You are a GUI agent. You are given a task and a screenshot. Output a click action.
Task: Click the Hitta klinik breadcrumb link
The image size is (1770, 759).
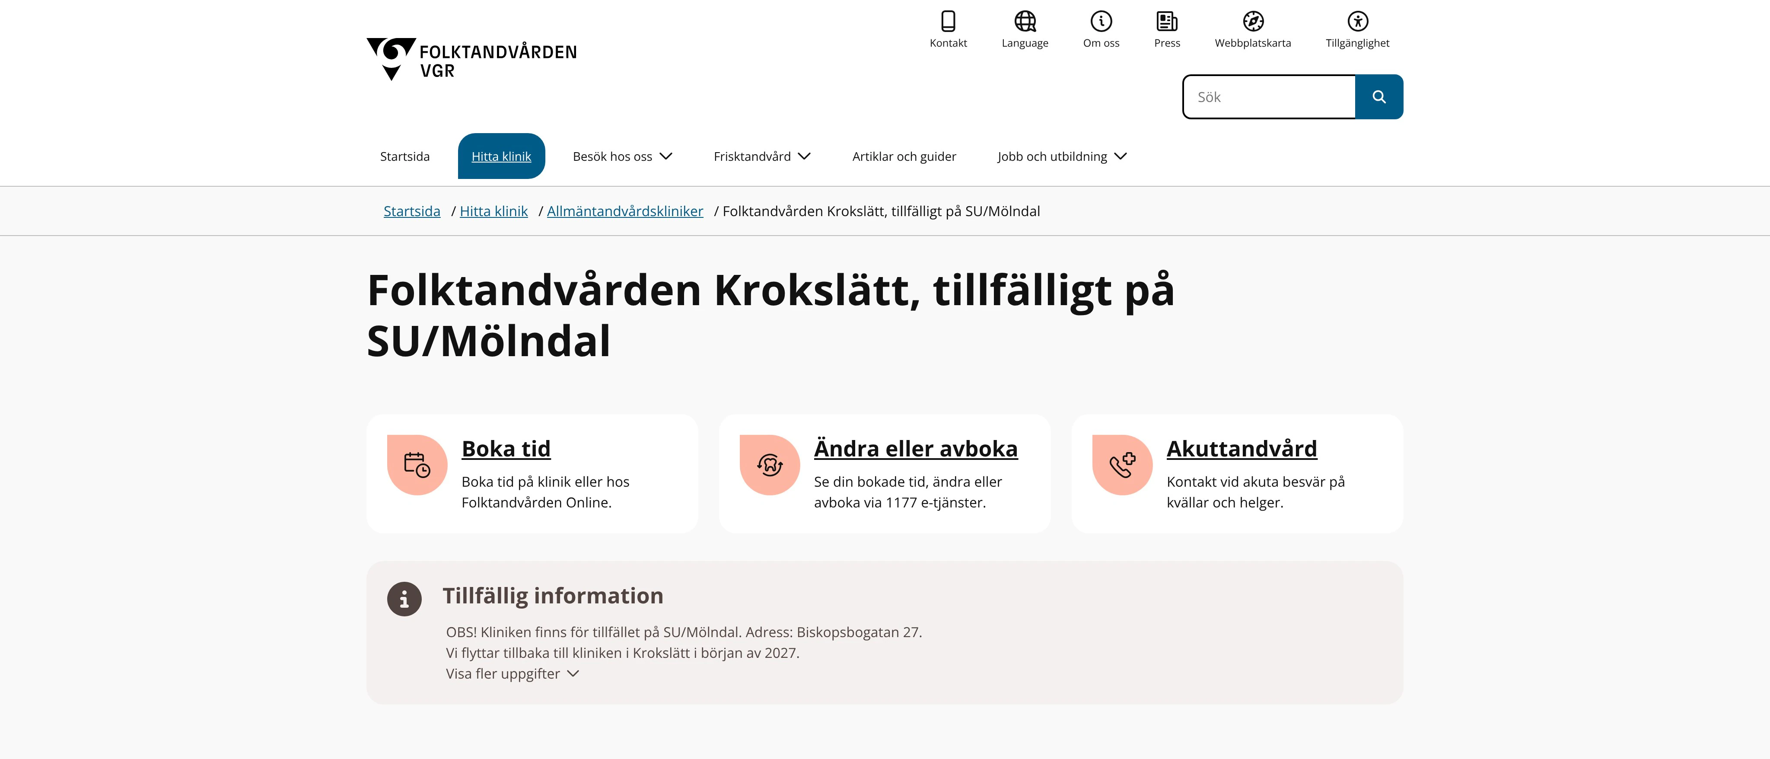[x=493, y=211]
